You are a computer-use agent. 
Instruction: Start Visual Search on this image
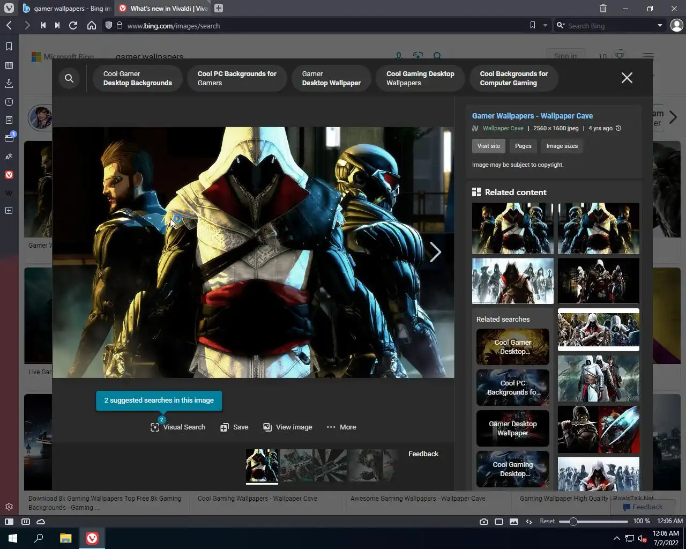click(x=178, y=427)
